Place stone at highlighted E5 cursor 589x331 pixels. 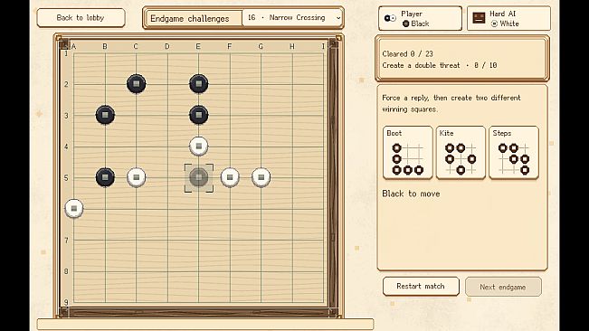pos(199,177)
